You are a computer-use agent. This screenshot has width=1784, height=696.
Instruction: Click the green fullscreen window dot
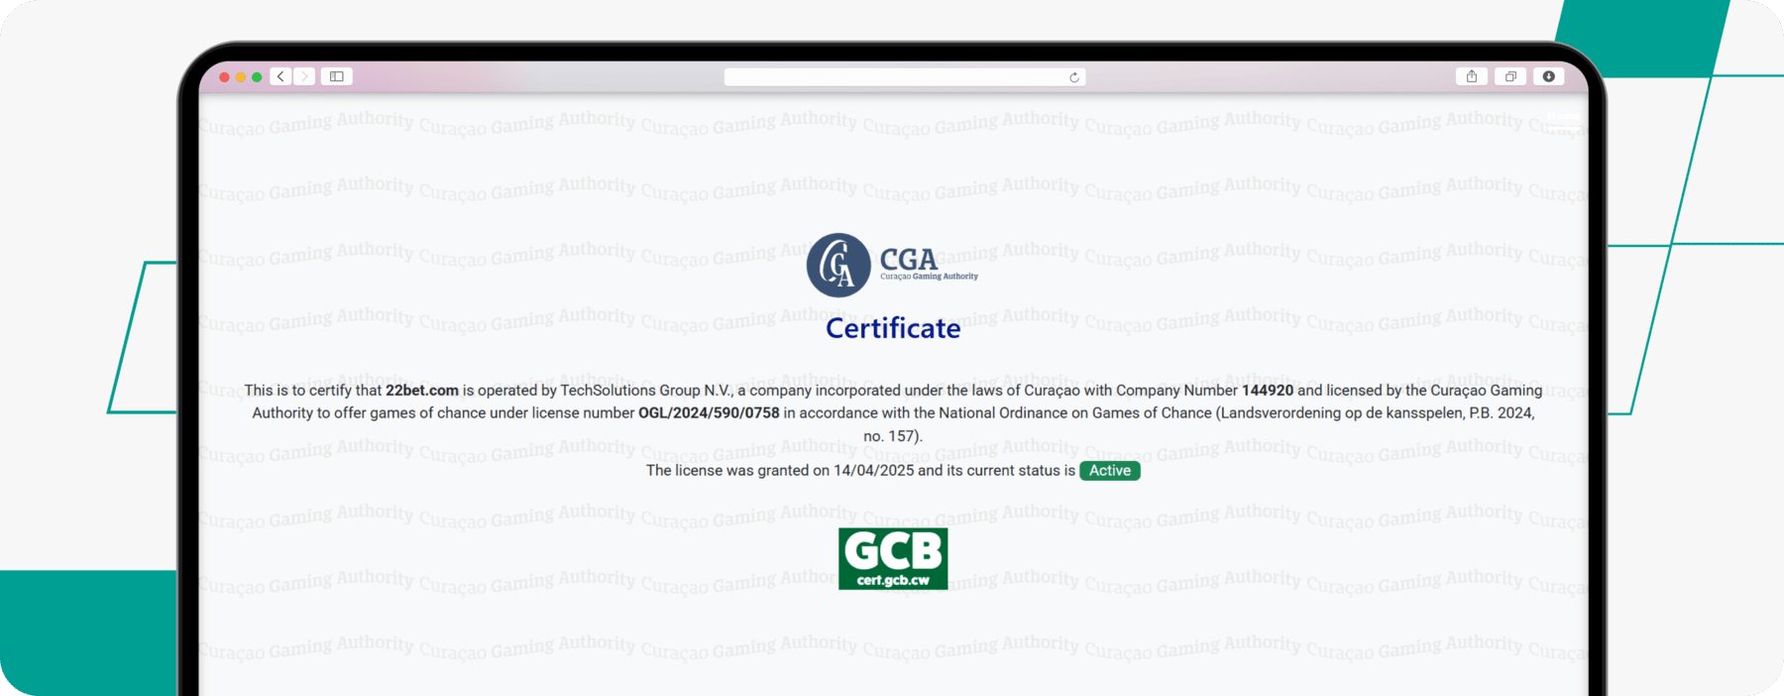tap(257, 77)
